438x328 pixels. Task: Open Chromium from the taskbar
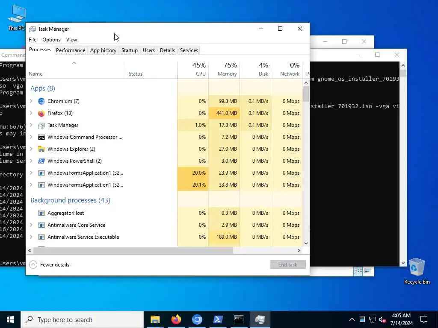[197, 319]
